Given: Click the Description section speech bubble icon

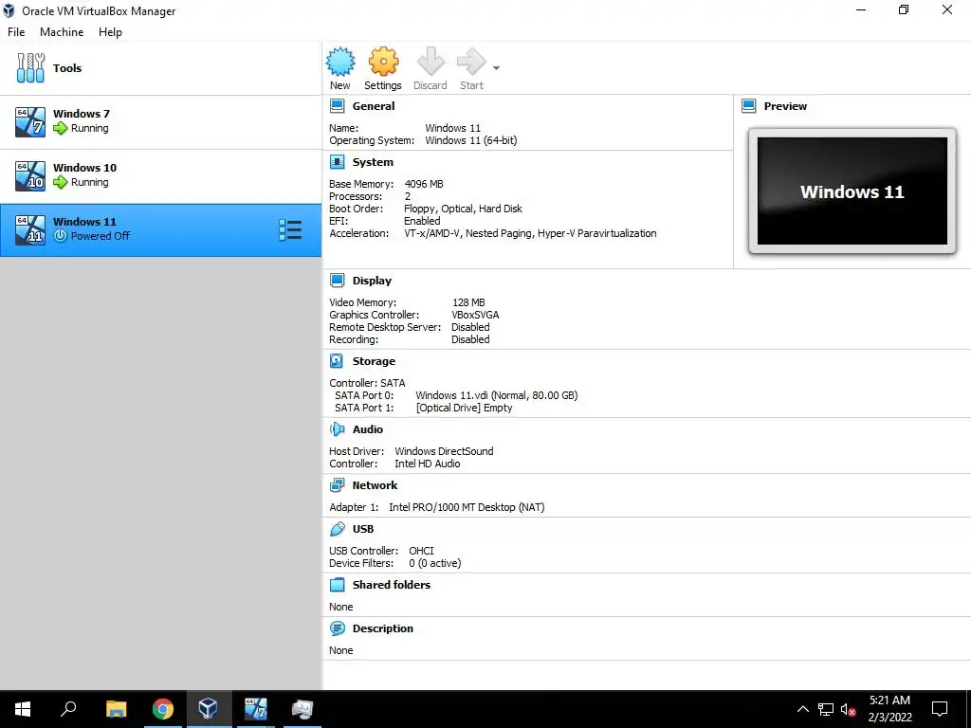Looking at the screenshot, I should click(337, 628).
